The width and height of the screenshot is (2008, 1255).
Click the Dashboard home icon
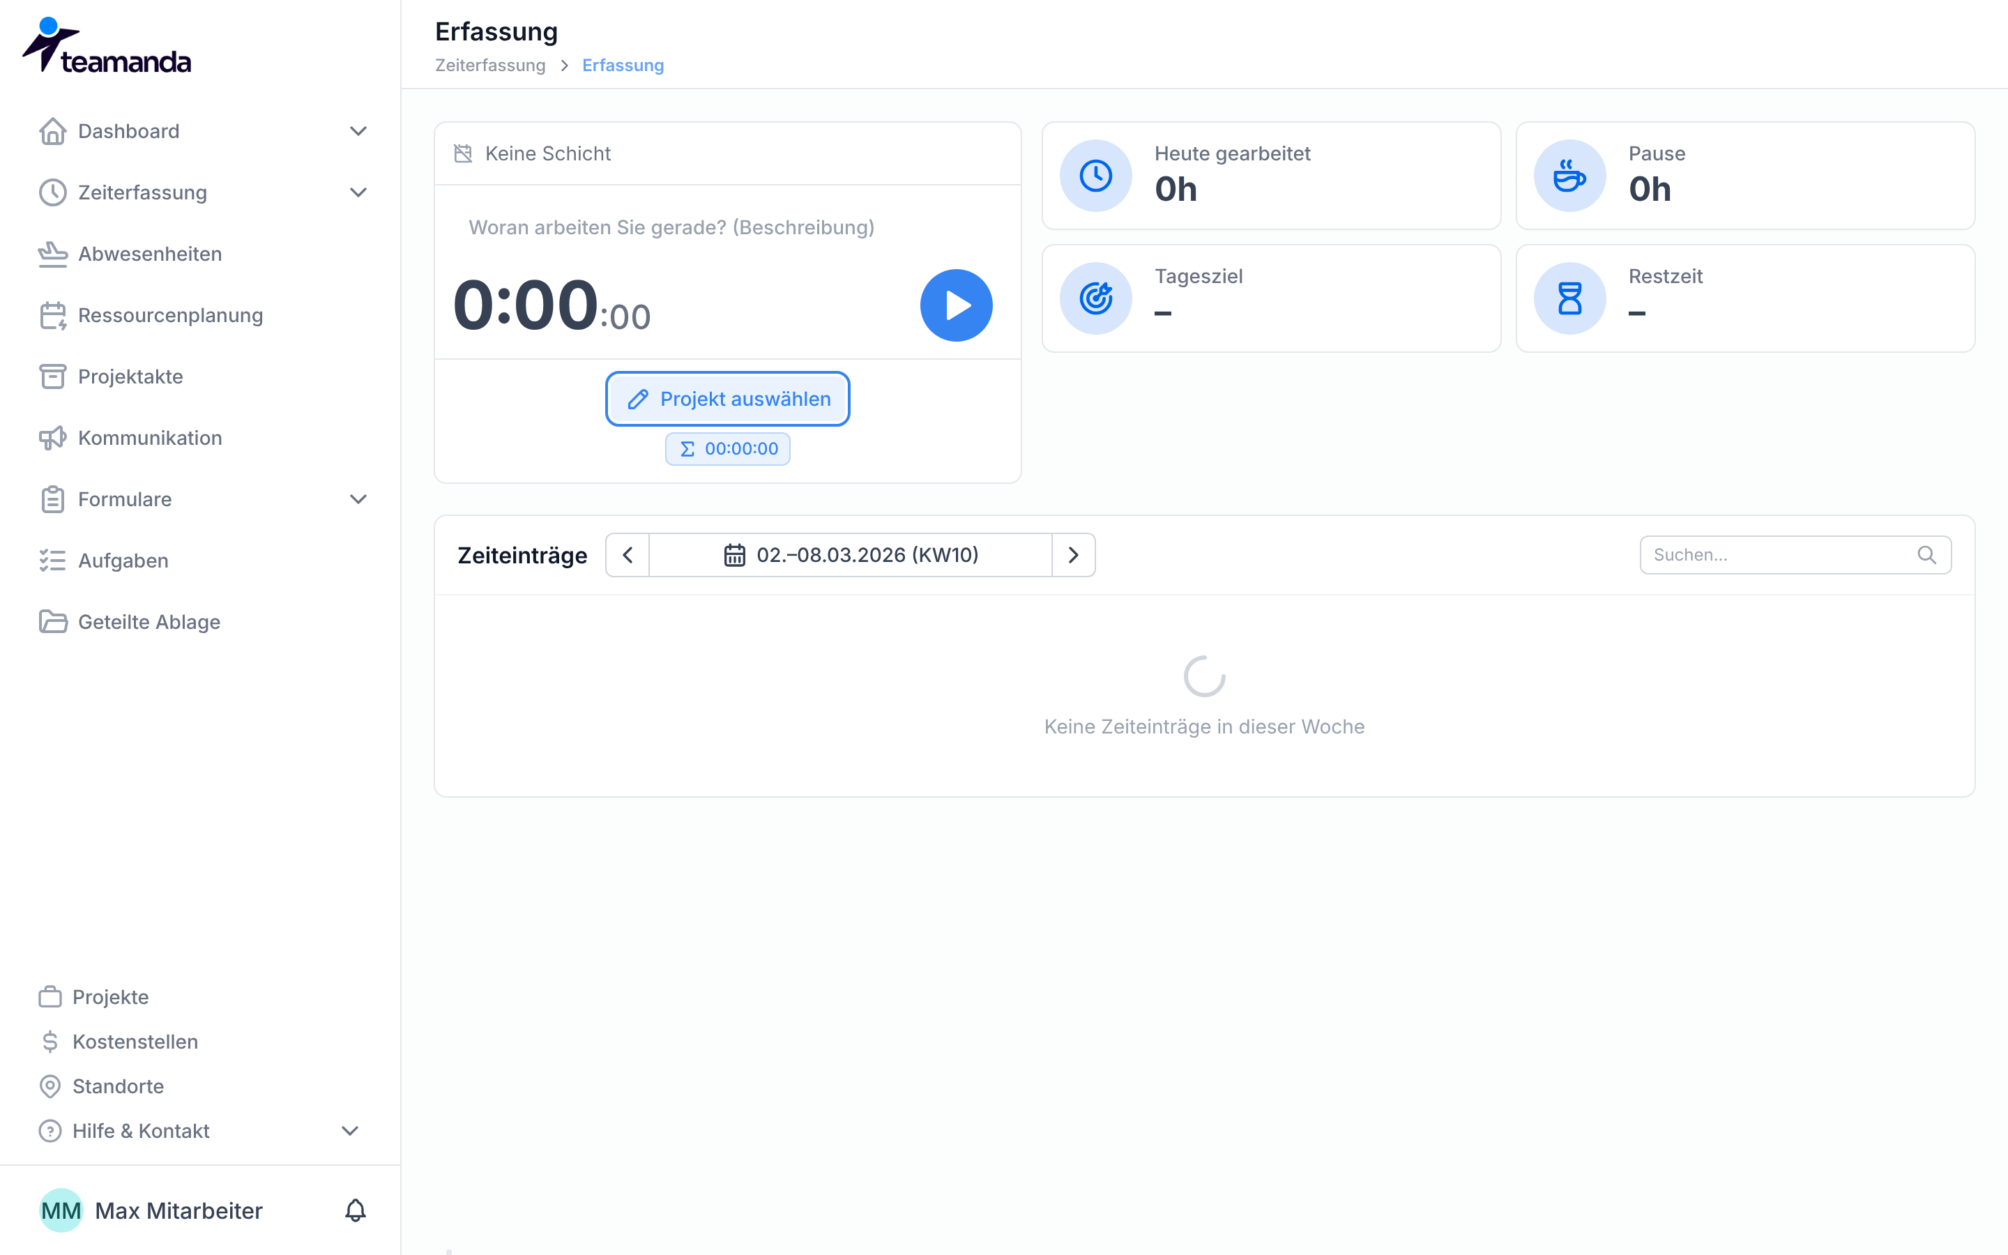tap(53, 131)
